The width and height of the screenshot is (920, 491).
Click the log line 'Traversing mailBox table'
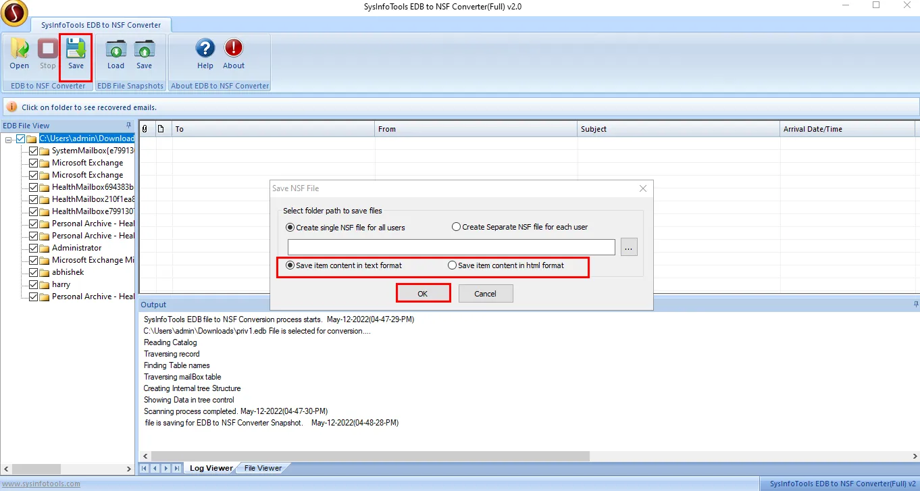(182, 377)
